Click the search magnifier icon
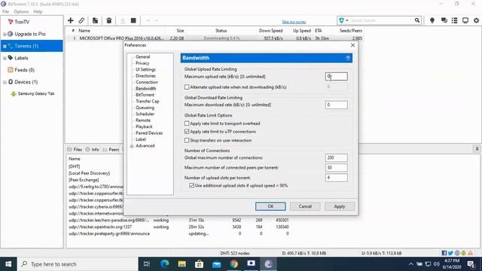Image resolution: width=482 pixels, height=271 pixels. 416,20
